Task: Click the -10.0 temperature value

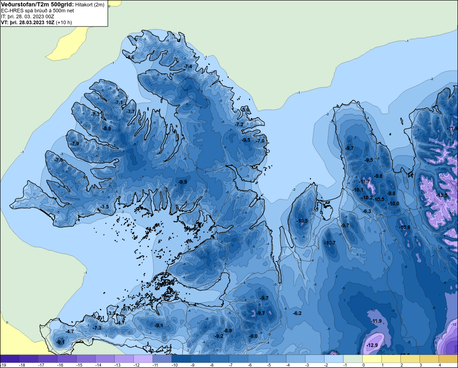Action: 394,203
